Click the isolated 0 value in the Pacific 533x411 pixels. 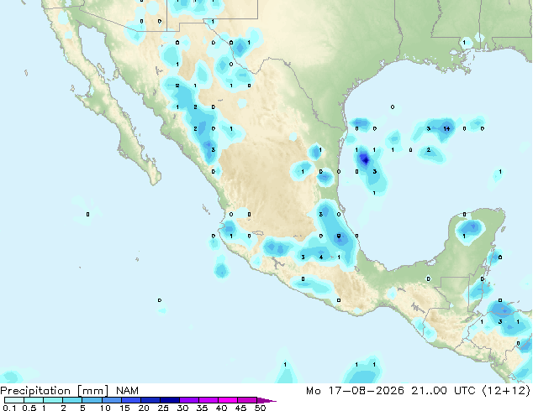(87, 215)
